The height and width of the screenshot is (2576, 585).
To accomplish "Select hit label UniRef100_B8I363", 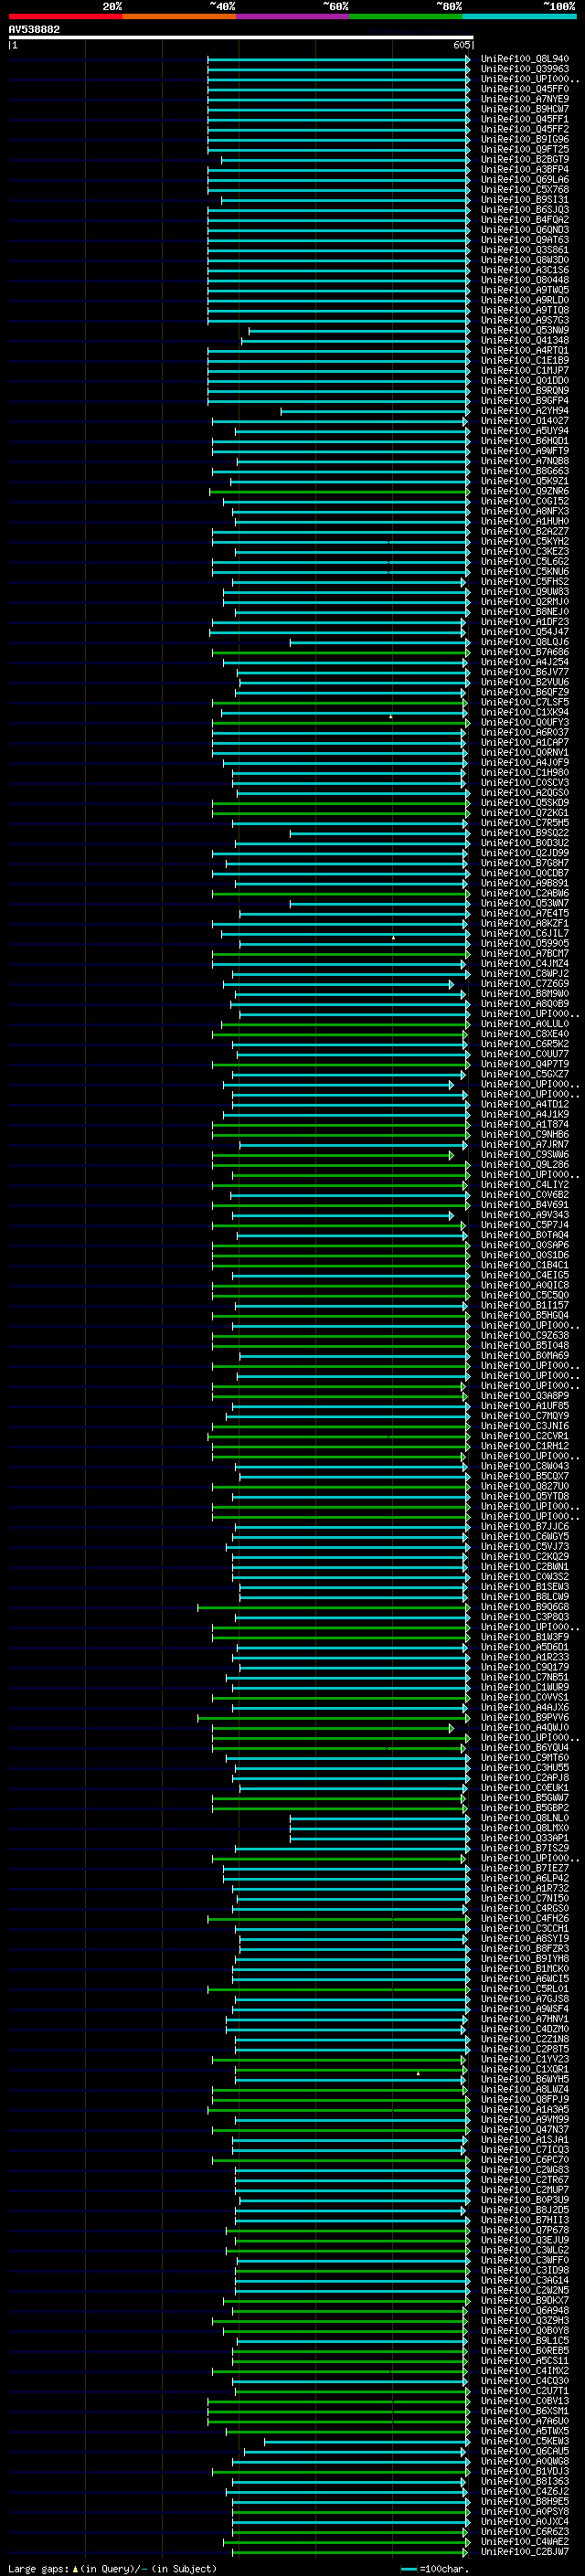I will (x=525, y=2481).
